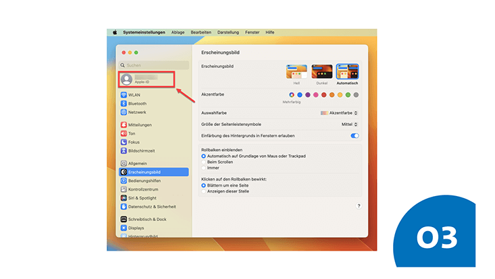Pick the blue accent color
Viewport: 495px width, 279px height.
(x=300, y=95)
